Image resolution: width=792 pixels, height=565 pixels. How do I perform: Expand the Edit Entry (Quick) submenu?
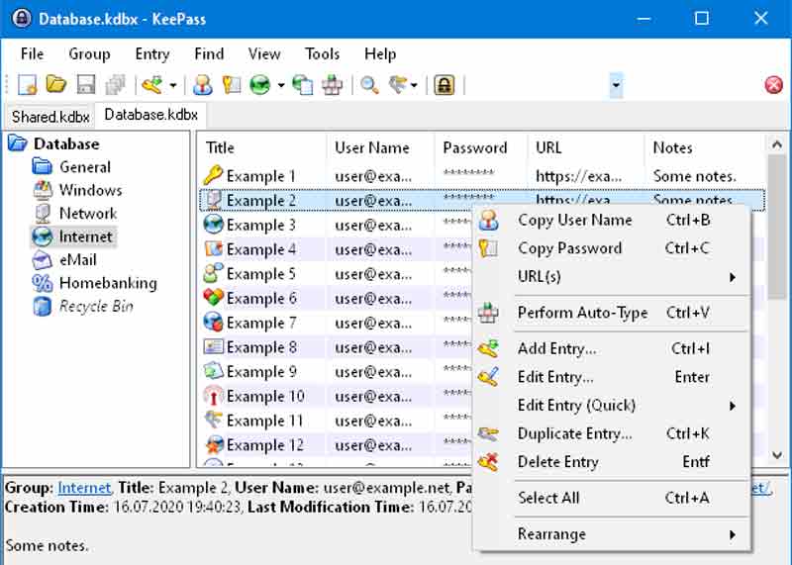pyautogui.click(x=612, y=406)
